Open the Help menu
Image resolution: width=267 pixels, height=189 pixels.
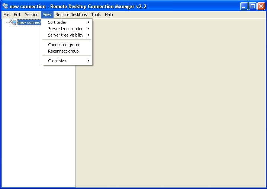109,15
